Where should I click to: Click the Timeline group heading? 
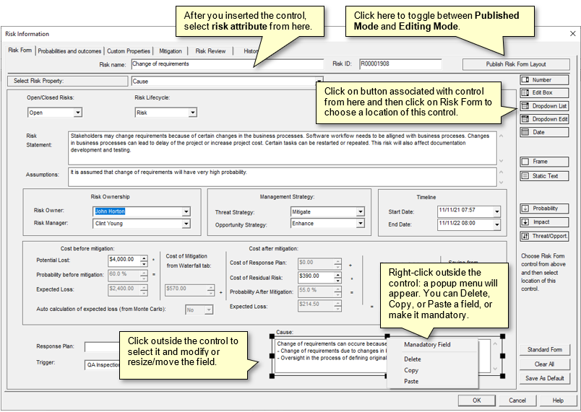(426, 197)
